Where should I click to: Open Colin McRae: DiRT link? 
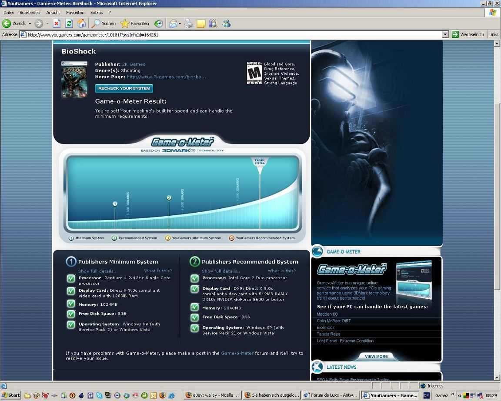point(334,321)
